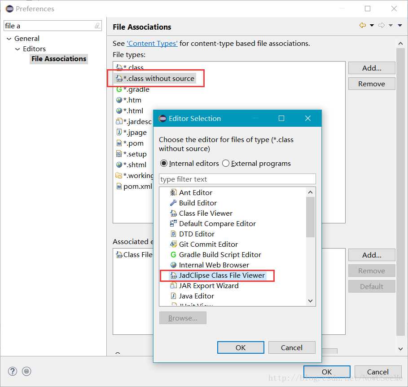Open the Preferences help question-mark icon

[x=13, y=371]
